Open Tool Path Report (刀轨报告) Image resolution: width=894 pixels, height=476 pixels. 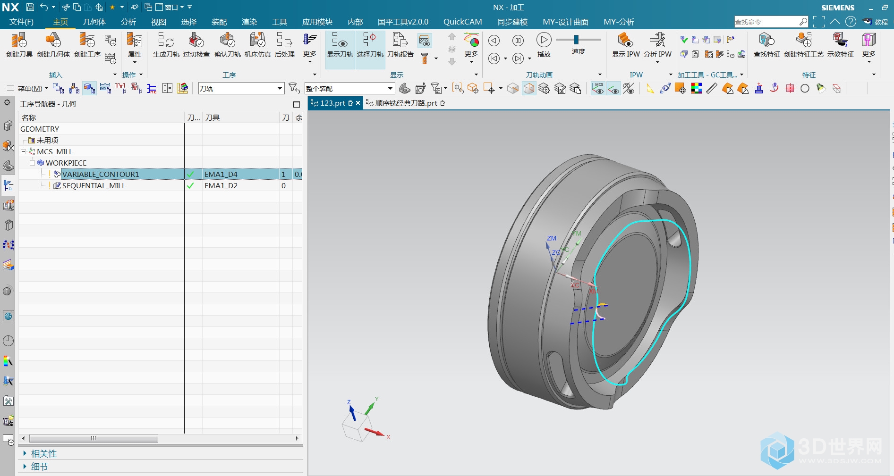[x=400, y=45]
